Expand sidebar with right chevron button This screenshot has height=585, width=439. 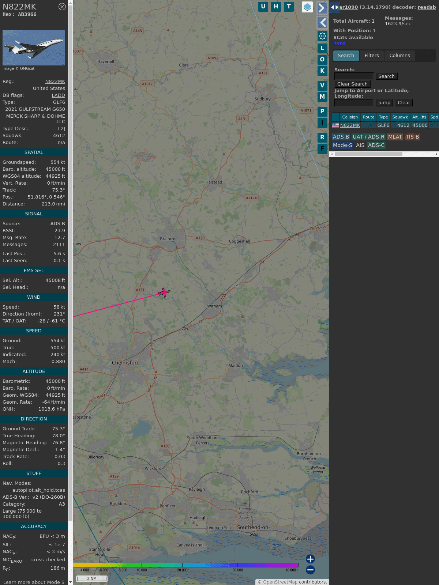click(x=322, y=8)
